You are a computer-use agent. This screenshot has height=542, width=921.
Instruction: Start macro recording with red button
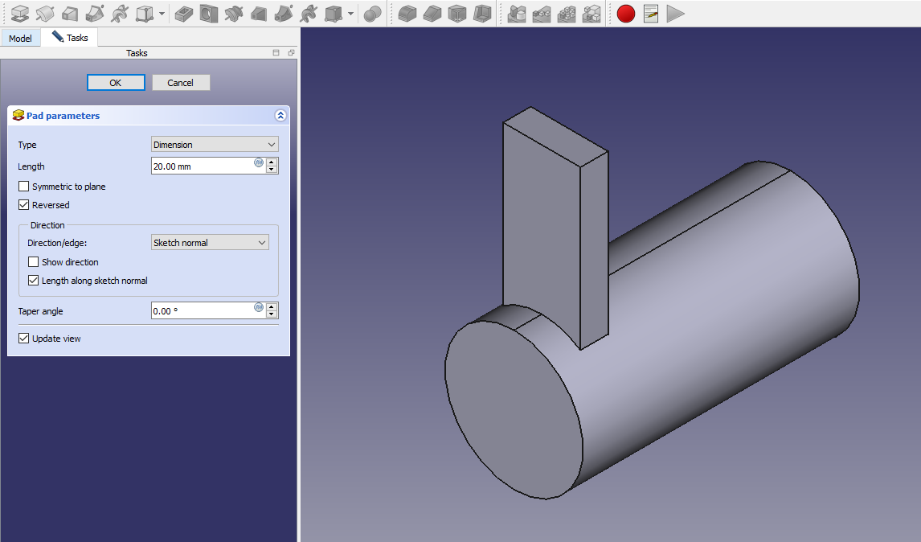click(626, 14)
